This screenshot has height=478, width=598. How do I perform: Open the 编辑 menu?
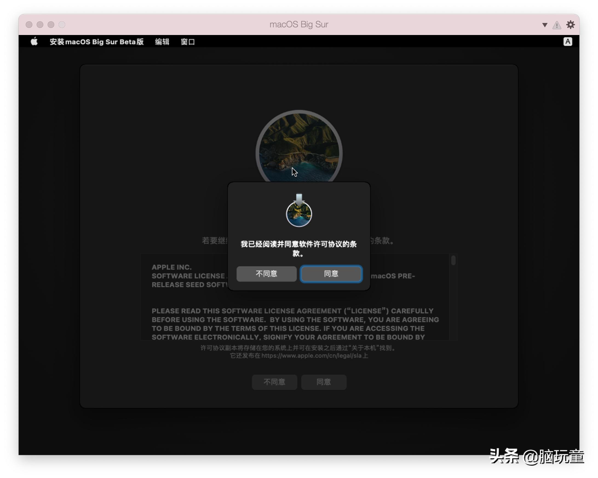[162, 42]
